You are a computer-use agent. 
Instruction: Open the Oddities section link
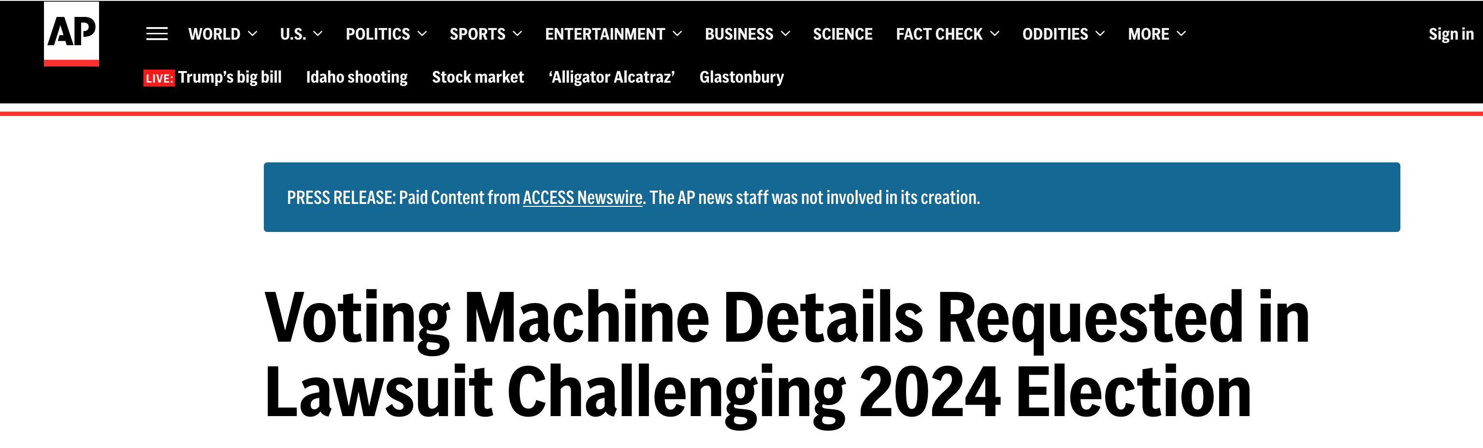pos(1055,34)
